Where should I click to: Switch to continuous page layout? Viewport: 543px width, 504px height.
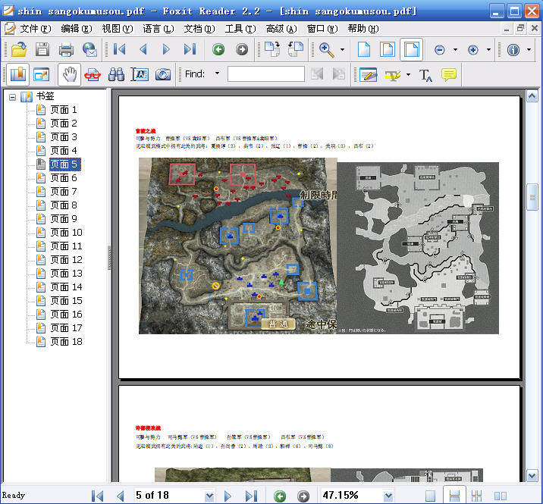(454, 496)
